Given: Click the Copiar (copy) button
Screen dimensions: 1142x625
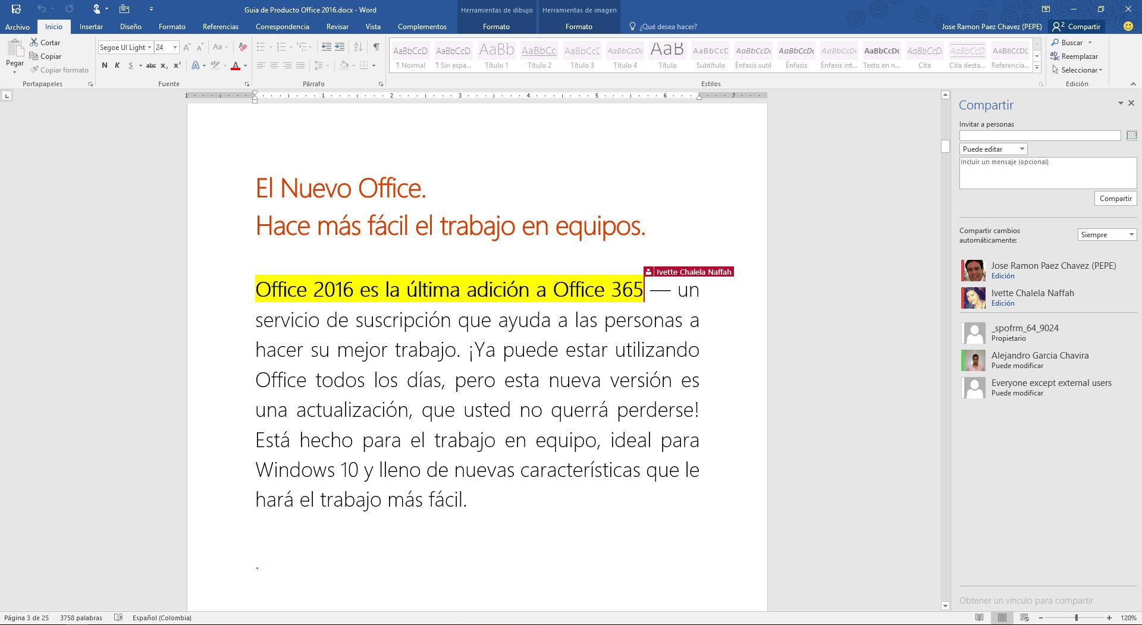Looking at the screenshot, I should coord(45,56).
